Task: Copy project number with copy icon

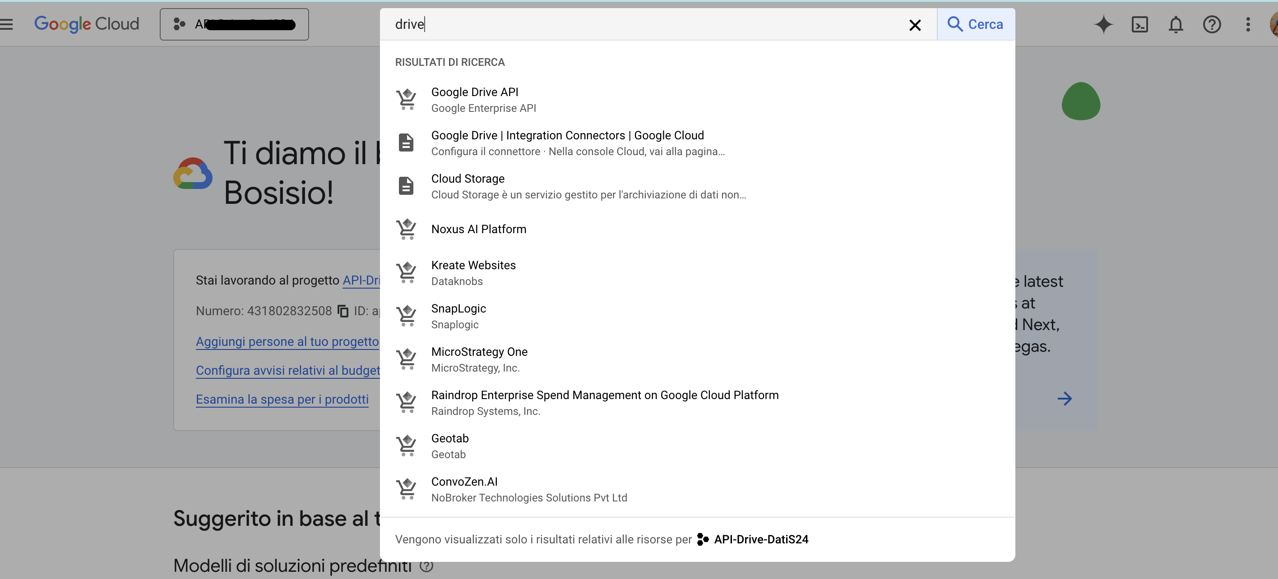Action: tap(343, 311)
